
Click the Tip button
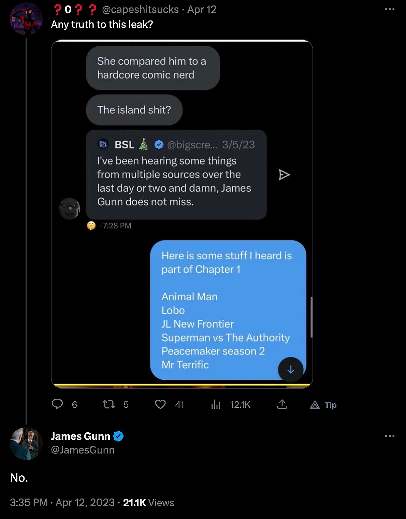[323, 405]
